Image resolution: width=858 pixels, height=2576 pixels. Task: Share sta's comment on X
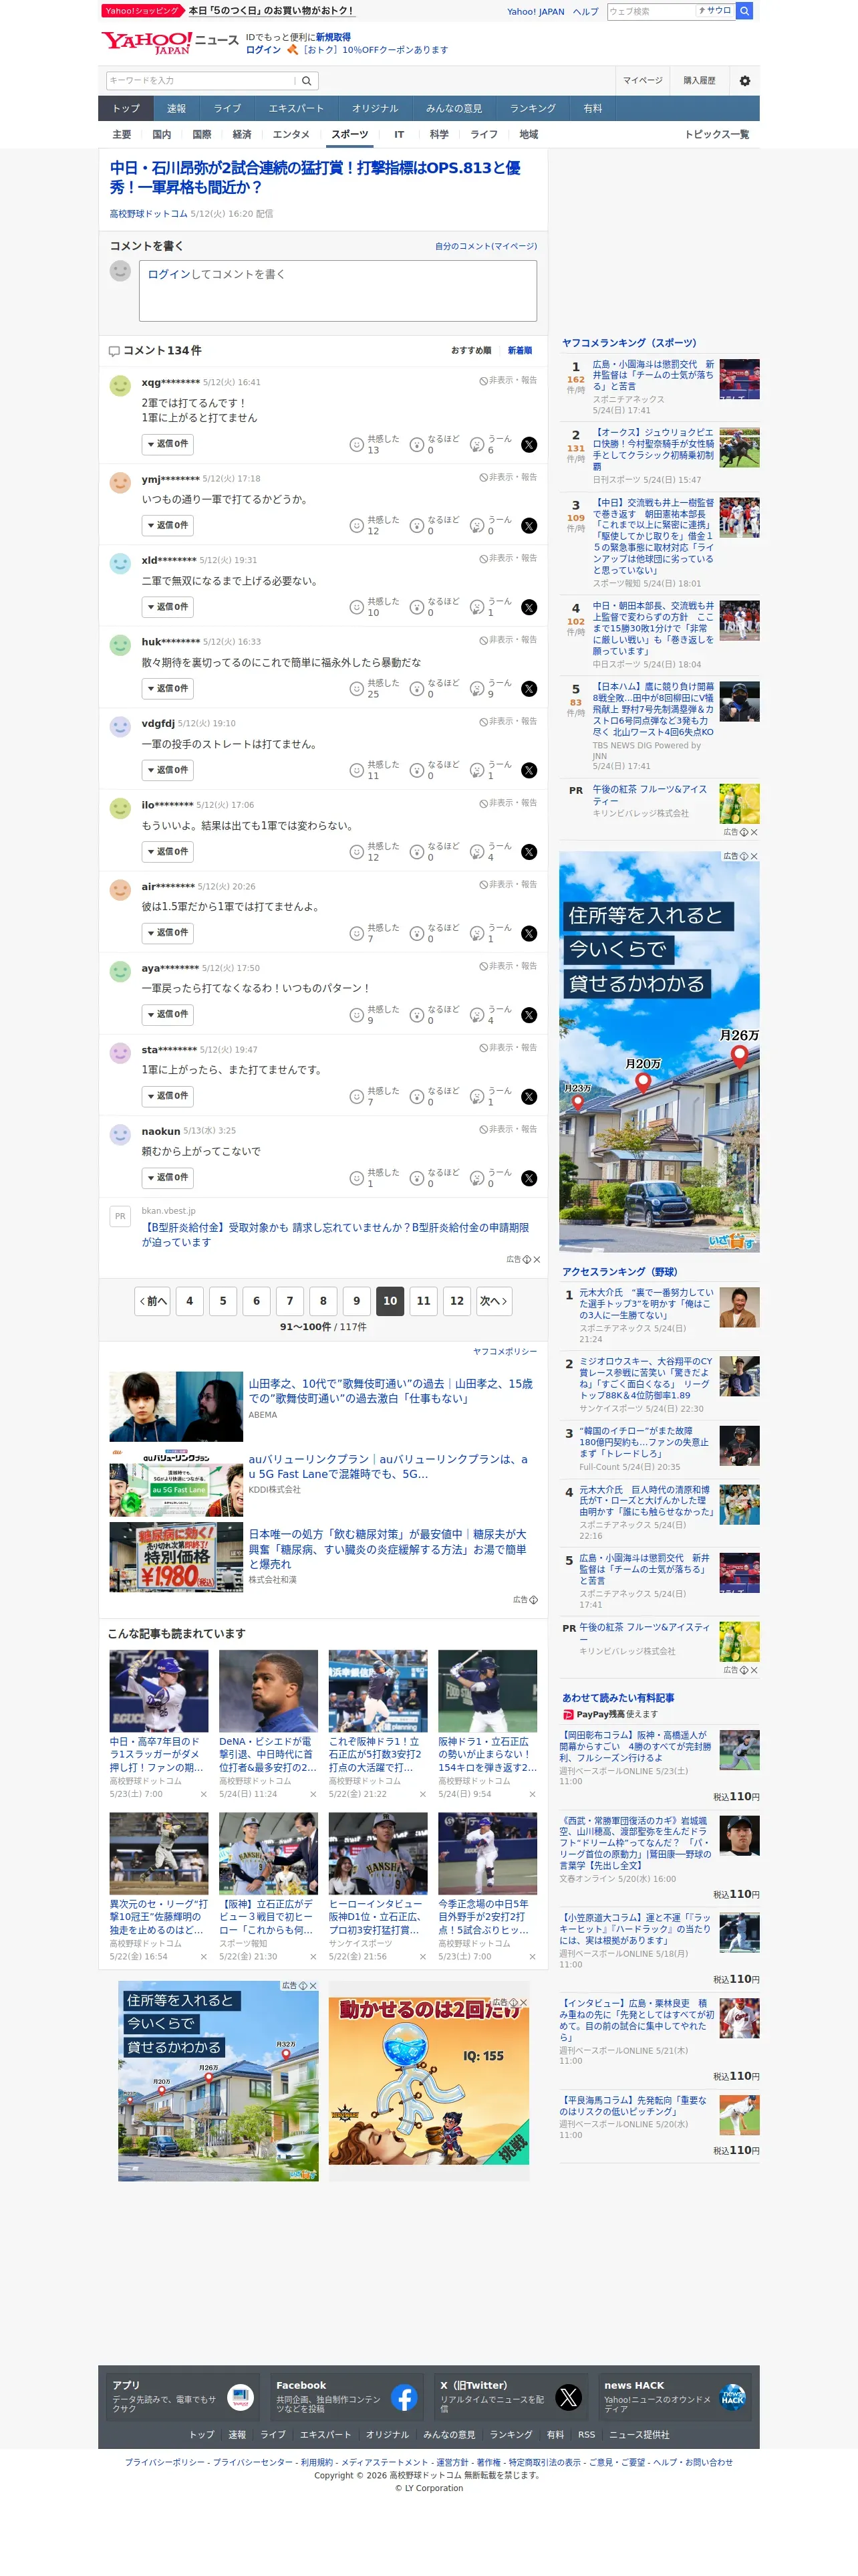coord(529,1097)
